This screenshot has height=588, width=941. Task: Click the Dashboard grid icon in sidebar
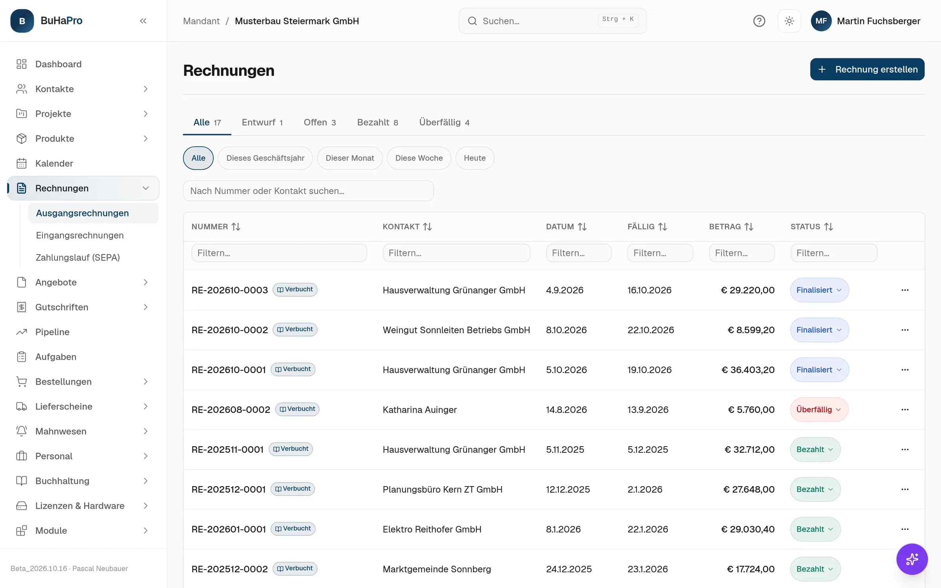22,64
